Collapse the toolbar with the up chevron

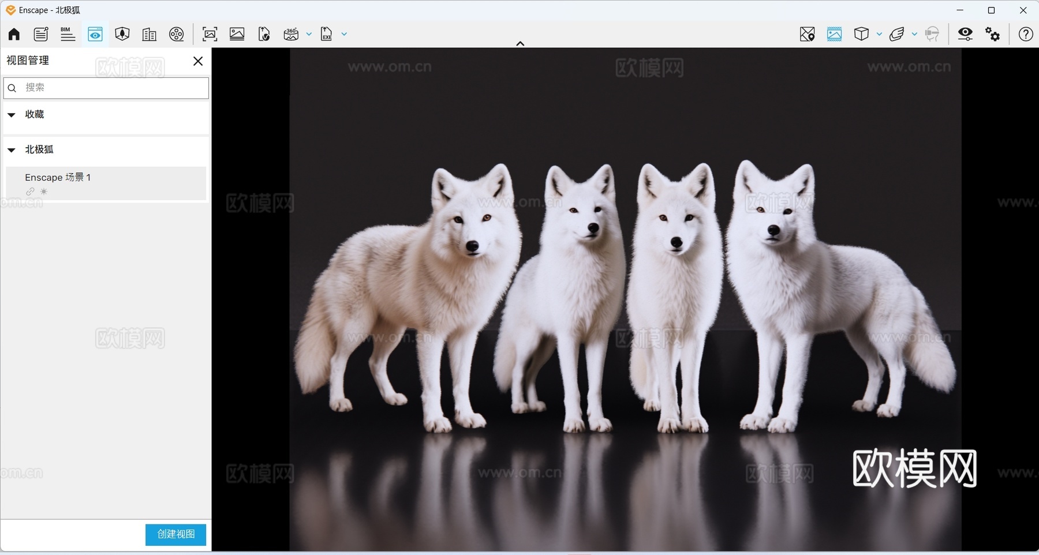[x=520, y=43]
